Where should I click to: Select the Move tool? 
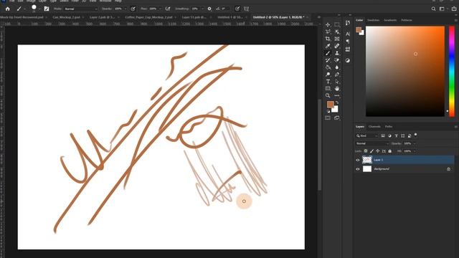tap(328, 24)
